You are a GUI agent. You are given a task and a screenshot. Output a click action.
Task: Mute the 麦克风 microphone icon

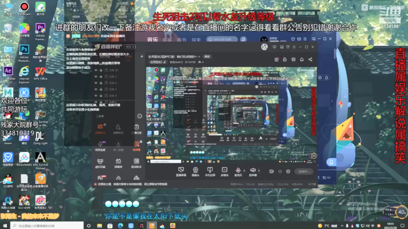tap(238, 170)
